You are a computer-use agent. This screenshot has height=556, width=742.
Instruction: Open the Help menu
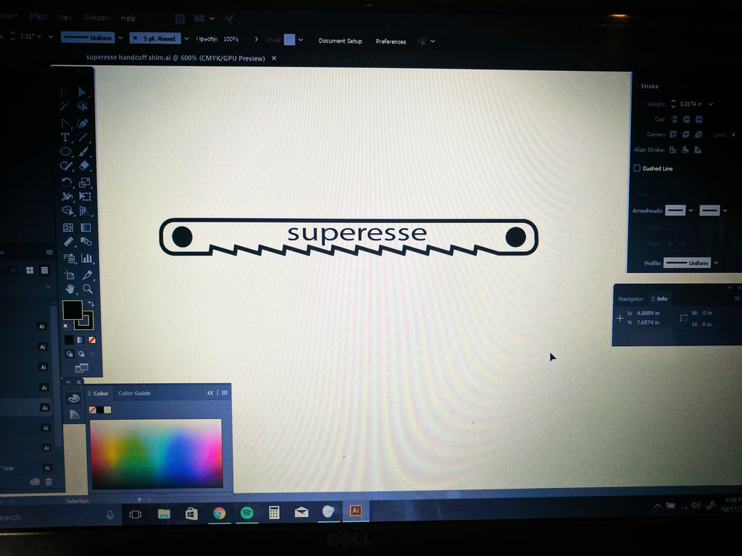tap(128, 18)
